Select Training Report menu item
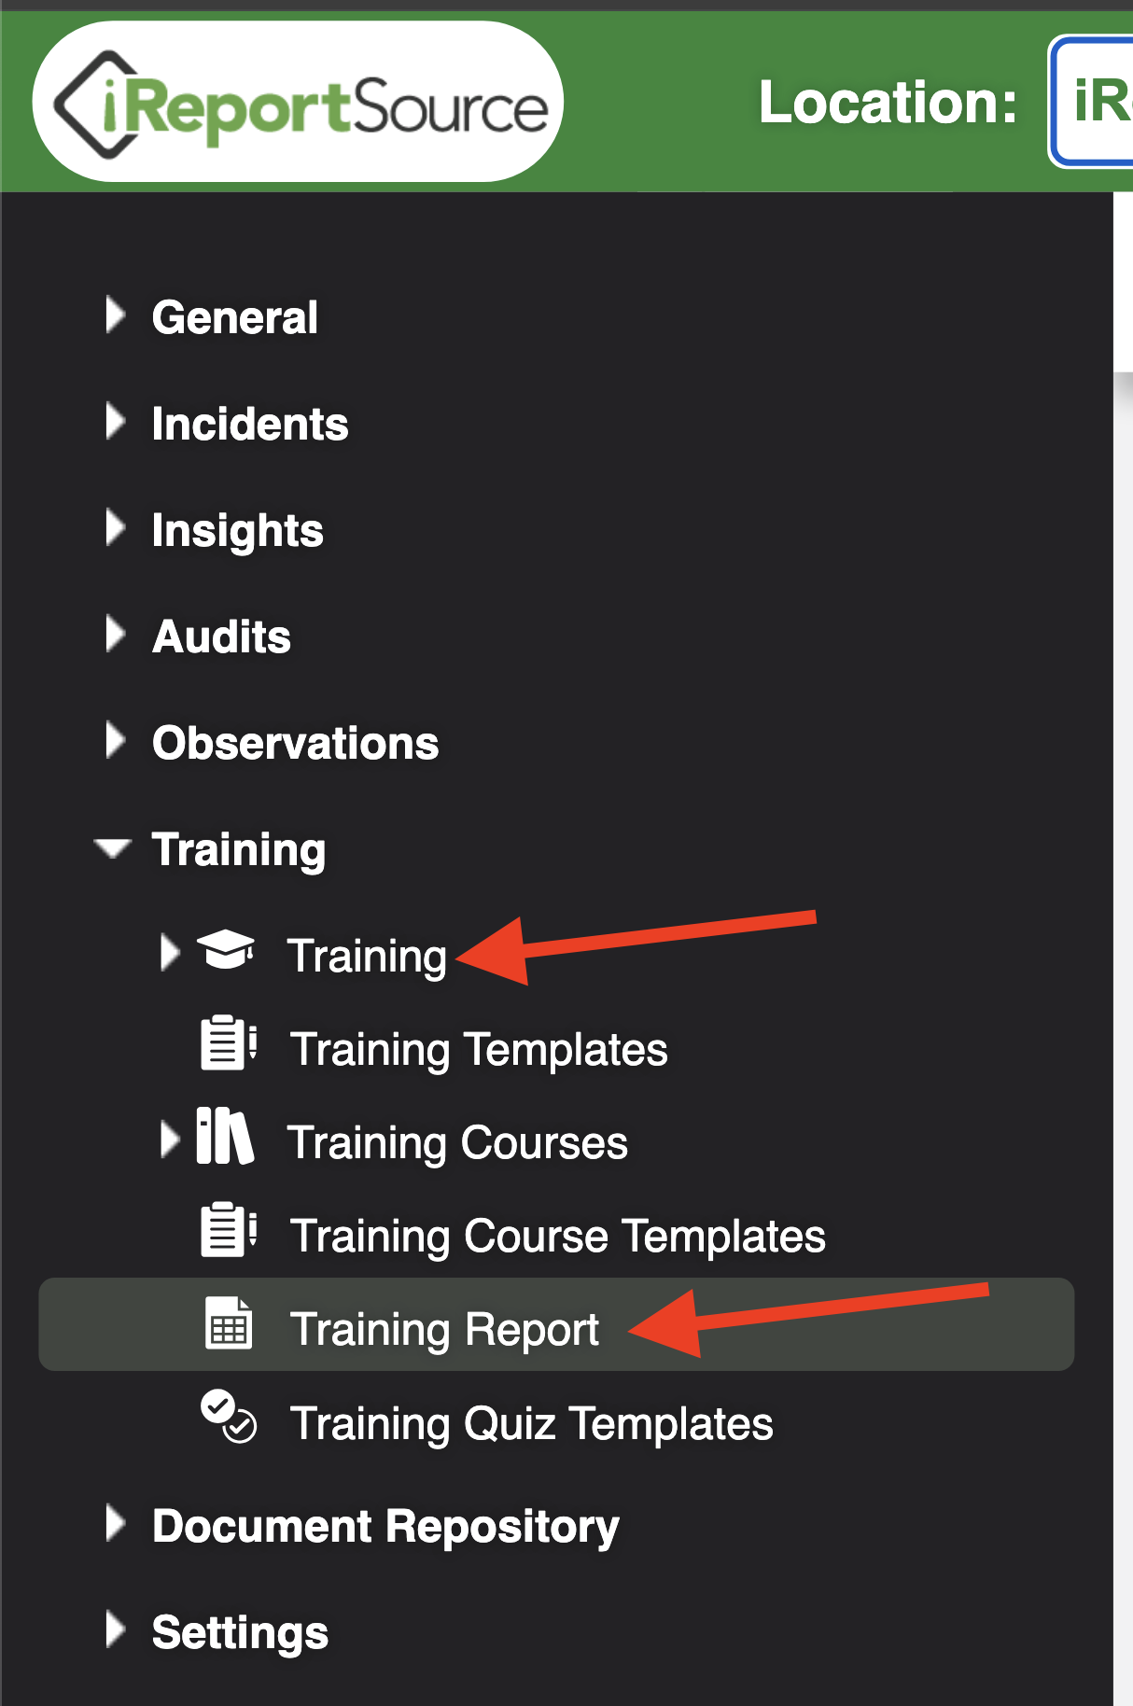This screenshot has width=1133, height=1706. (556, 1324)
